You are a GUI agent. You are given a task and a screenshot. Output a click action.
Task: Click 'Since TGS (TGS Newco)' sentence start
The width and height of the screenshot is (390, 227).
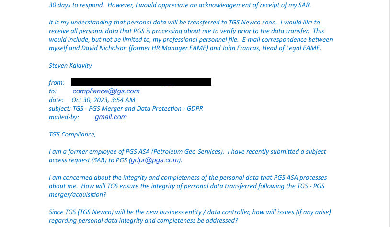point(81,212)
